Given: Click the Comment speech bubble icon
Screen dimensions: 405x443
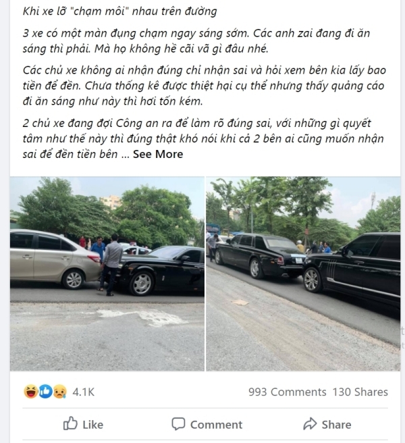Looking at the screenshot, I should [178, 424].
